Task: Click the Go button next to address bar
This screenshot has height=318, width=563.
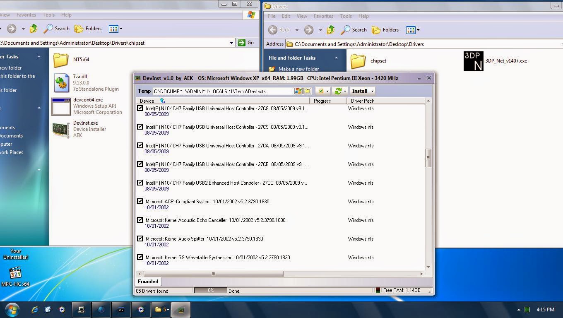Action: click(x=246, y=43)
